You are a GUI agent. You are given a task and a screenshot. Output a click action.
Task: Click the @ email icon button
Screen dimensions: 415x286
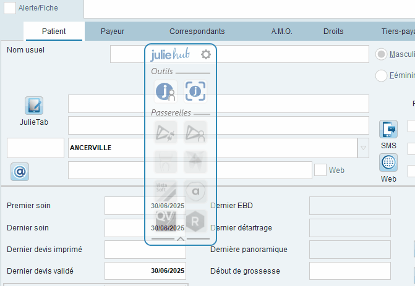(20, 172)
